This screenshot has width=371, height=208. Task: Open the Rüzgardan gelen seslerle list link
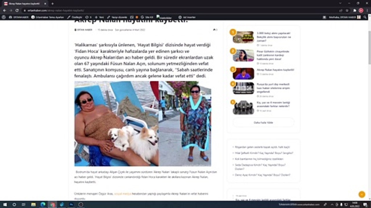tap(262, 147)
